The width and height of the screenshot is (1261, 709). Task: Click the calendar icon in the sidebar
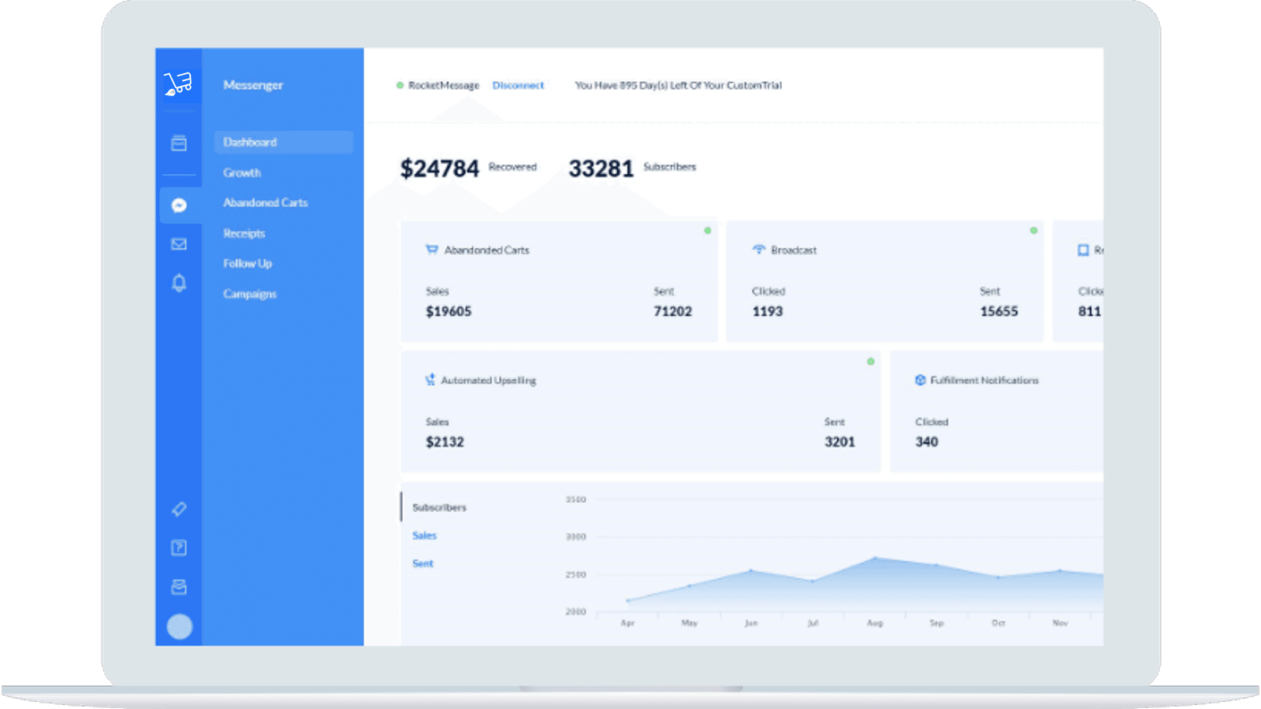(x=179, y=143)
